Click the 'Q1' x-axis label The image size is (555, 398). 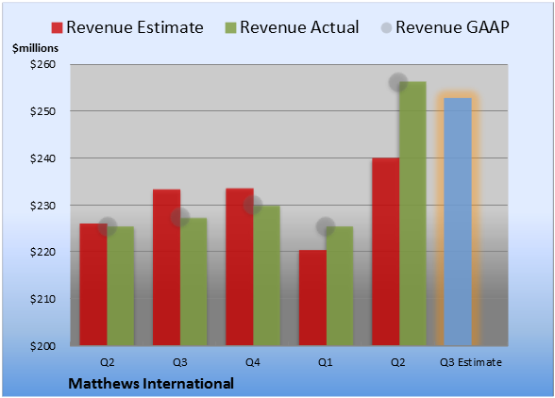point(326,362)
